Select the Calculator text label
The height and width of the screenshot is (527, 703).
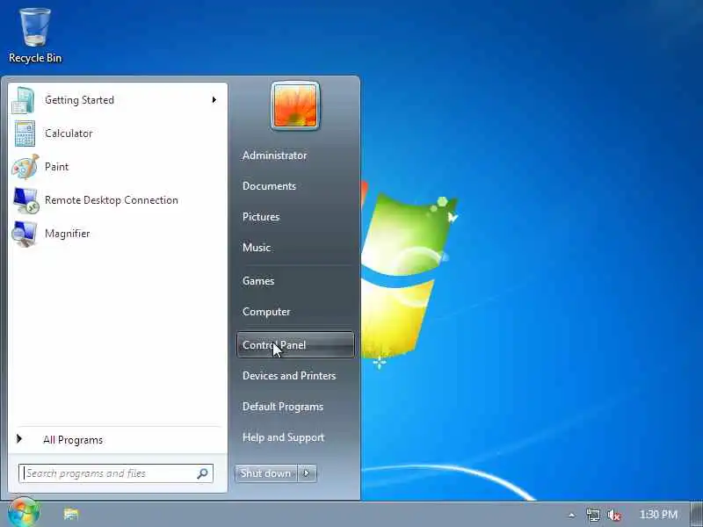(x=69, y=134)
